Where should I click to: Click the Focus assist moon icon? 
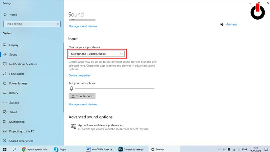coord(5,74)
